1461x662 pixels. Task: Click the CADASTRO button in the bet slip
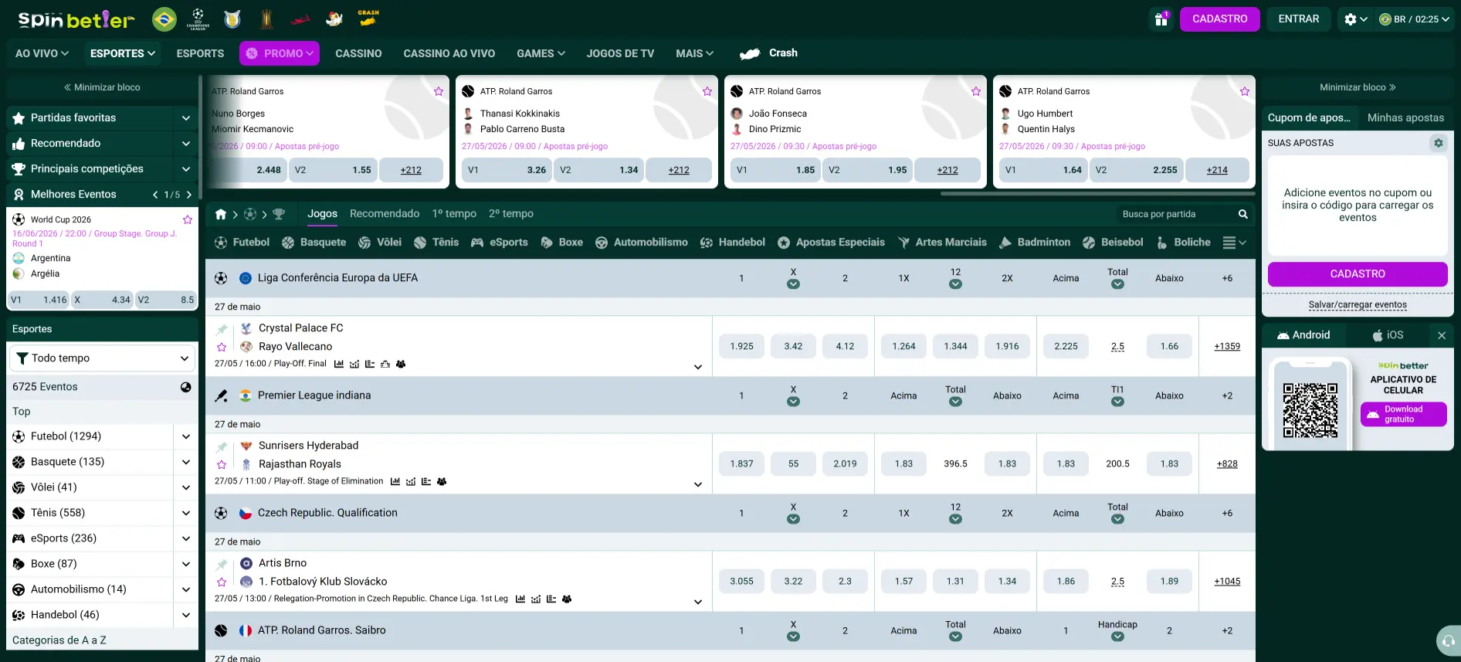(1358, 274)
